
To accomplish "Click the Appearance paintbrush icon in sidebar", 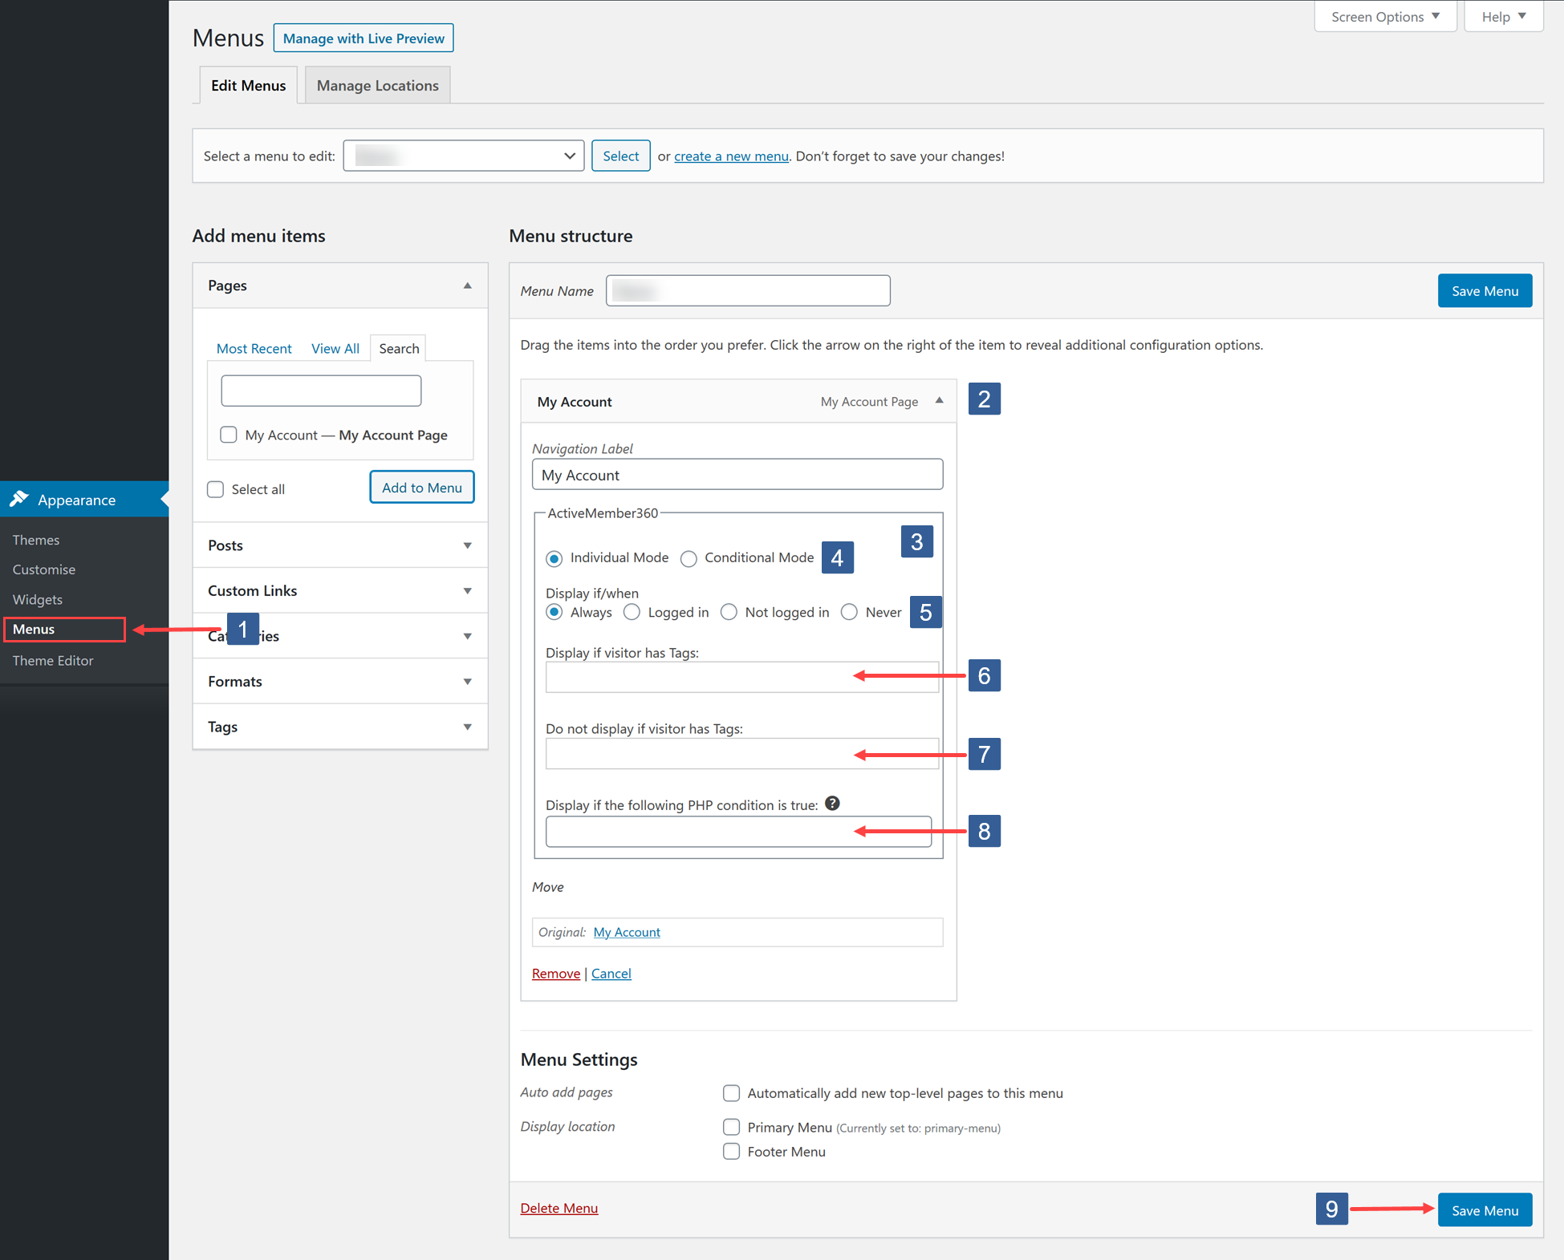I will click(20, 499).
